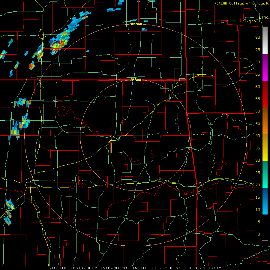Image resolution: width=270 pixels, height=270 pixels.
Task: Click the legend value 65
Action: click(258, 74)
